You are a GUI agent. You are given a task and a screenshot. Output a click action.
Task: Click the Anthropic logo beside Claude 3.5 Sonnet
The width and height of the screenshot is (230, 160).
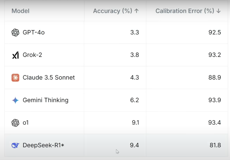click(15, 78)
